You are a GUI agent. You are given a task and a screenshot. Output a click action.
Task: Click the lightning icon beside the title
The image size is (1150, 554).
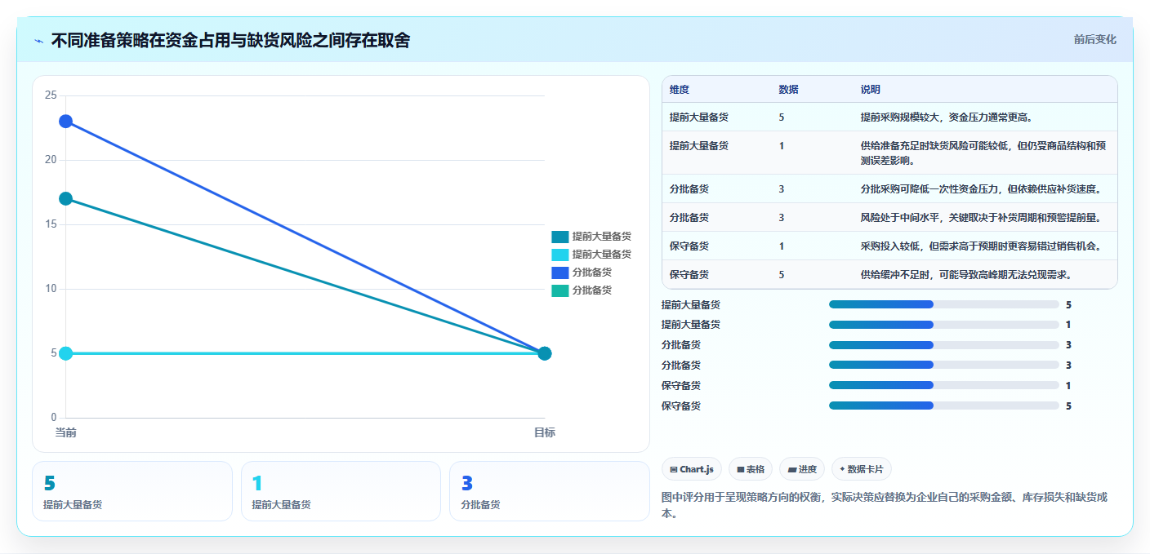[x=39, y=40]
